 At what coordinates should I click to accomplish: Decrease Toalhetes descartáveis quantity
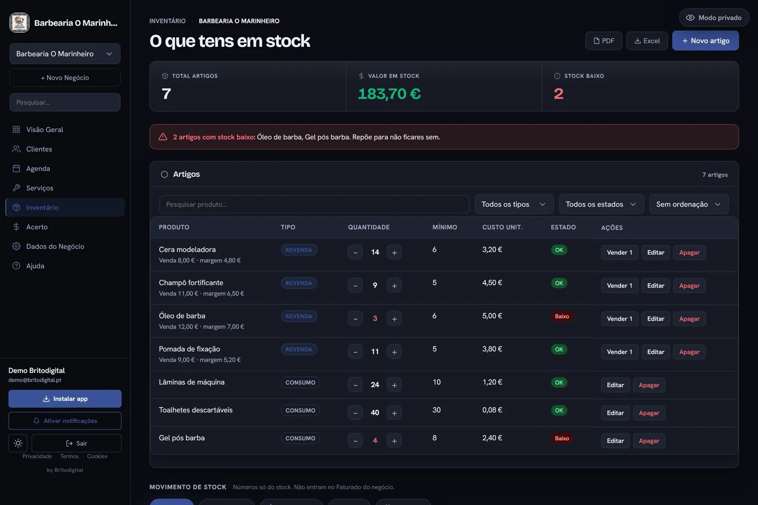tap(355, 413)
